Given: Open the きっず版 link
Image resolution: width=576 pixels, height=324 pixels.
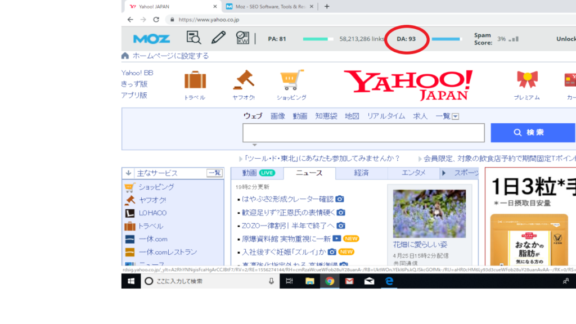Looking at the screenshot, I should coord(134,84).
